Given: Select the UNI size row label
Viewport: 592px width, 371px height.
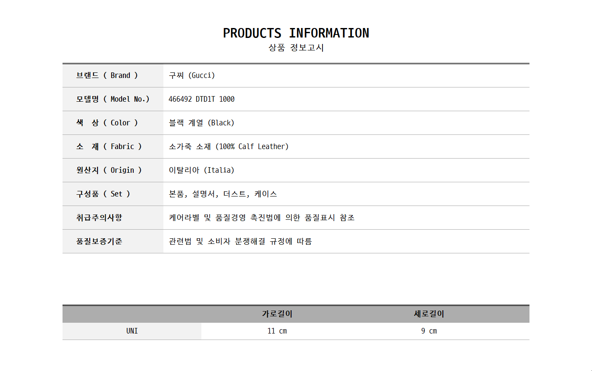Looking at the screenshot, I should tap(132, 331).
